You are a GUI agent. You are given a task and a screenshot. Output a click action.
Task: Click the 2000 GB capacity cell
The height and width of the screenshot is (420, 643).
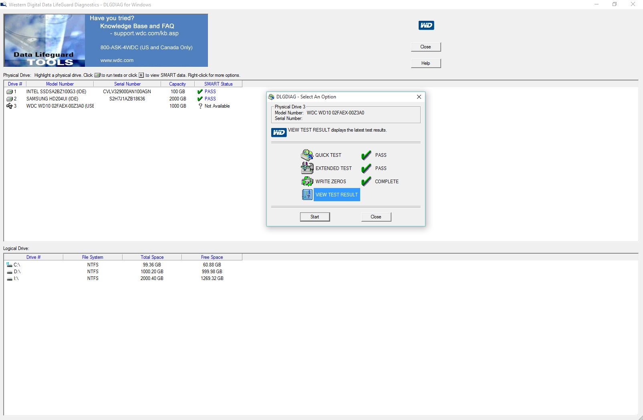(x=177, y=99)
